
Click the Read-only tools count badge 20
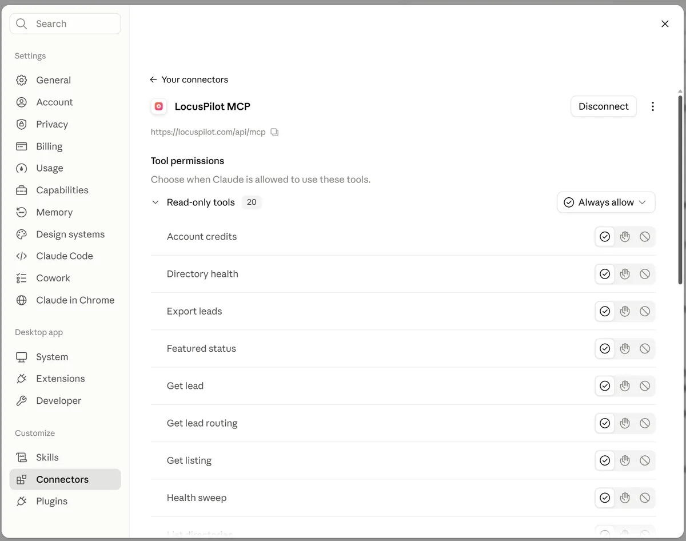click(x=252, y=202)
